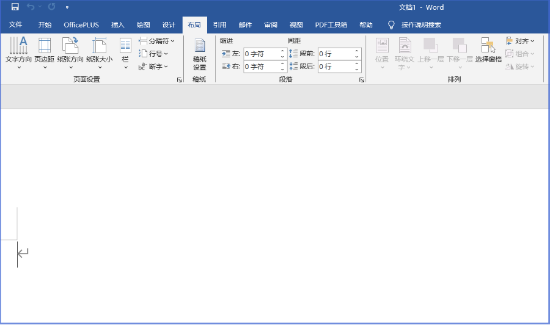Click the right indent icon beside 右
Image resolution: width=550 pixels, height=325 pixels.
tap(226, 66)
